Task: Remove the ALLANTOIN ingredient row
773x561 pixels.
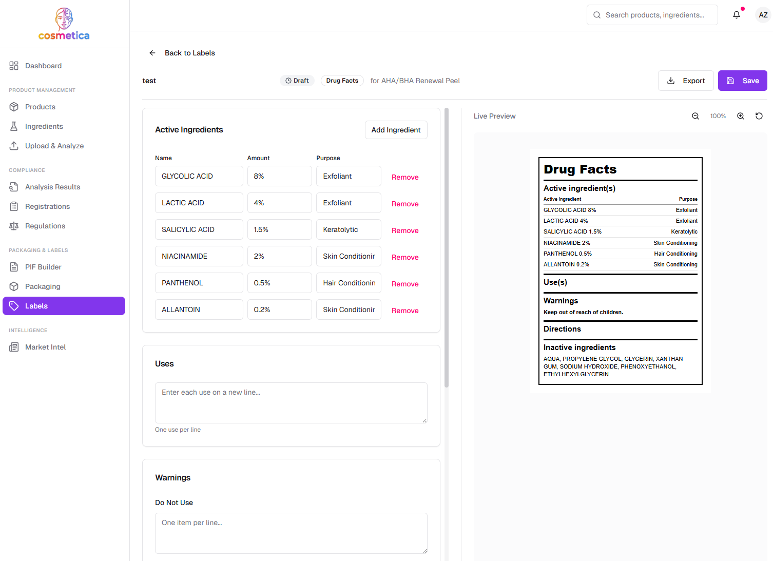Action: [x=405, y=311]
